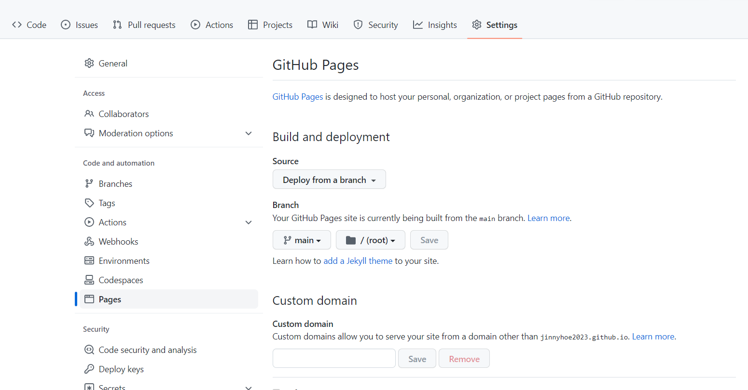Click the Projects table icon
The width and height of the screenshot is (748, 390).
pyautogui.click(x=253, y=25)
